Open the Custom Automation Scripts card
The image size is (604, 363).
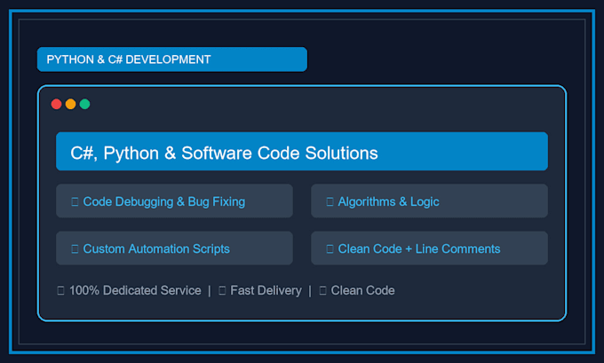tap(174, 249)
